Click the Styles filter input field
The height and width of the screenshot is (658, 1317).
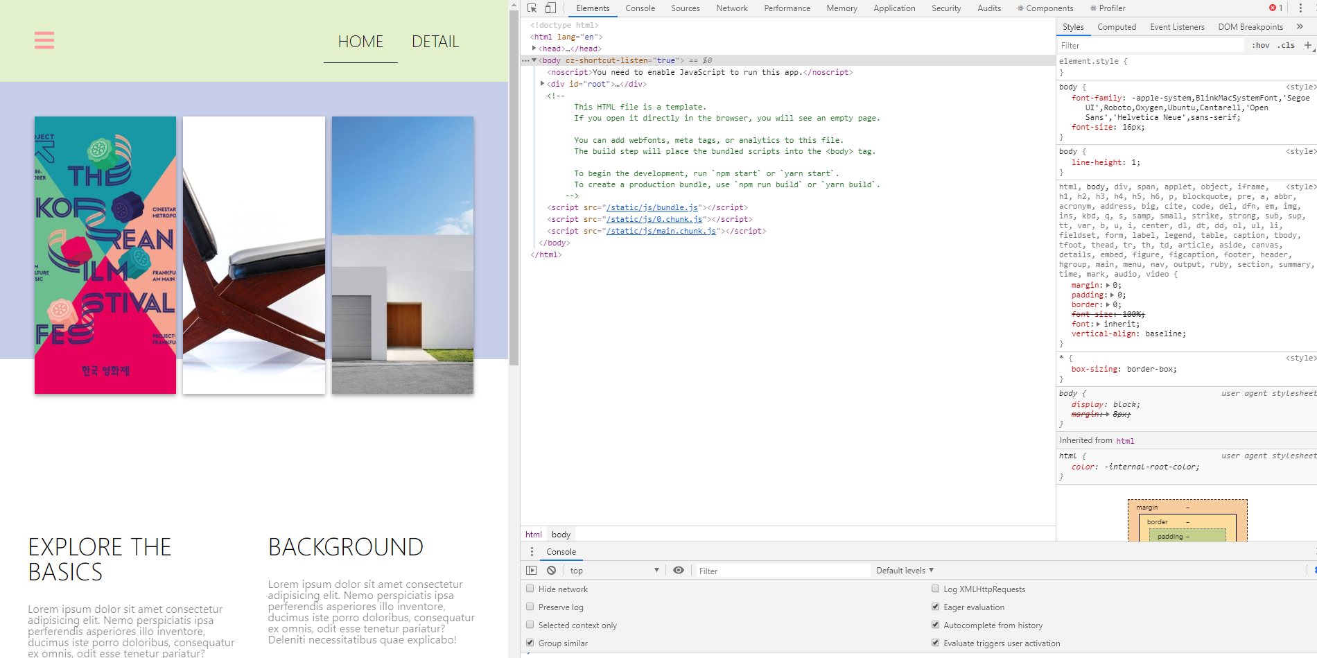pos(1151,45)
